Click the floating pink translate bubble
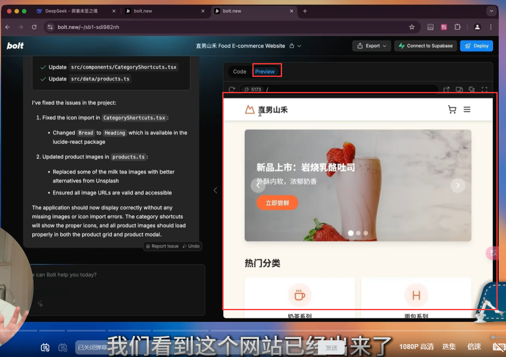Image resolution: width=506 pixels, height=357 pixels. pyautogui.click(x=493, y=253)
